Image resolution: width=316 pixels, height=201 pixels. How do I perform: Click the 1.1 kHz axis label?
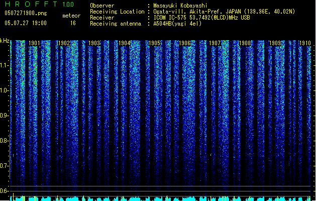click(x=4, y=65)
